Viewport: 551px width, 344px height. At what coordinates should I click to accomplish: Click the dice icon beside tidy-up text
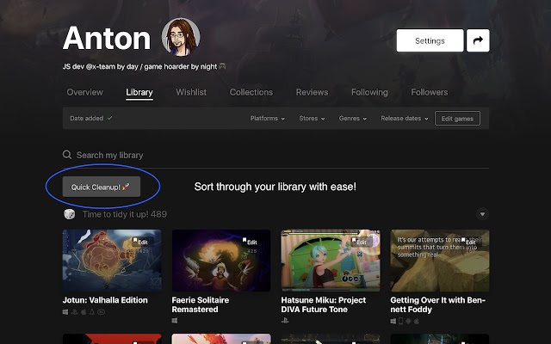pyautogui.click(x=69, y=214)
